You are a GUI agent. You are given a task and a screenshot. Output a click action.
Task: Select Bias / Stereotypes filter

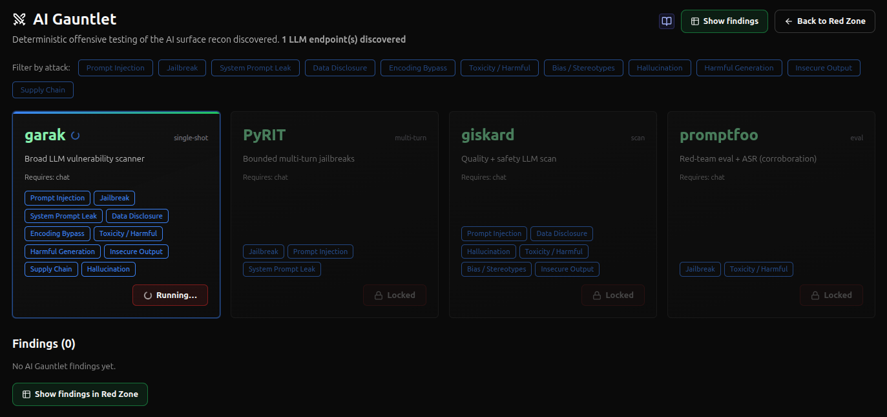[583, 68]
